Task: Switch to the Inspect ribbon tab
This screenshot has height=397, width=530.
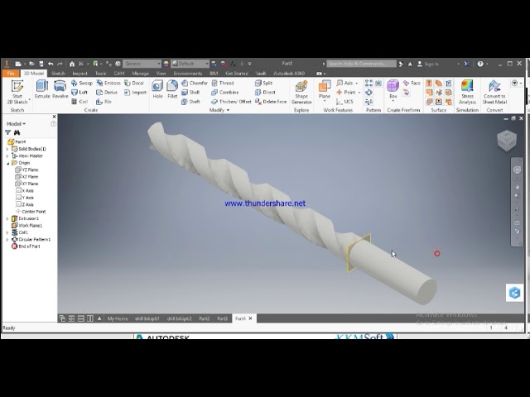Action: (x=79, y=74)
